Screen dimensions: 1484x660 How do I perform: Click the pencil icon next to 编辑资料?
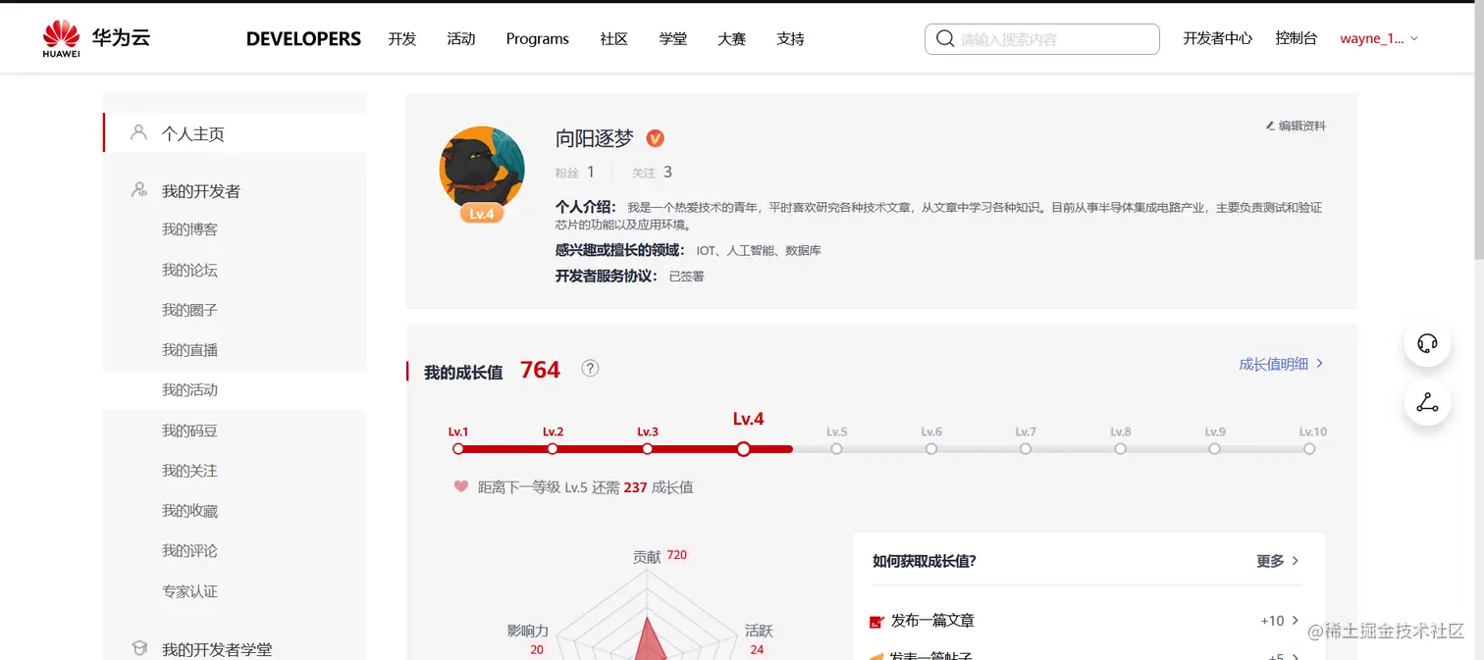pos(1270,126)
